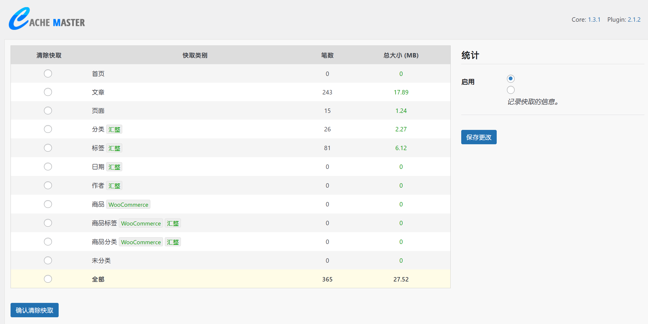
Task: Select the 日期 clear-cache radio button
Action: coord(48,167)
